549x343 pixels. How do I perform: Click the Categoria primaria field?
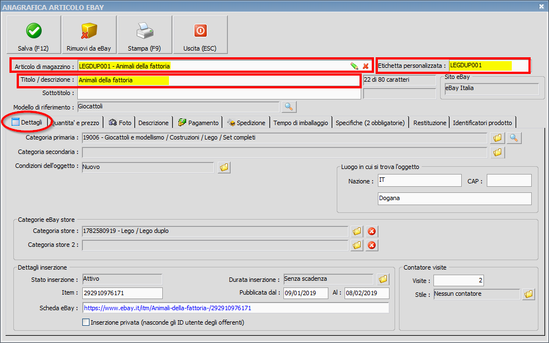tap(285, 138)
